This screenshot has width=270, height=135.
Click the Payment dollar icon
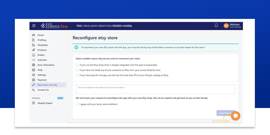(x=33, y=80)
